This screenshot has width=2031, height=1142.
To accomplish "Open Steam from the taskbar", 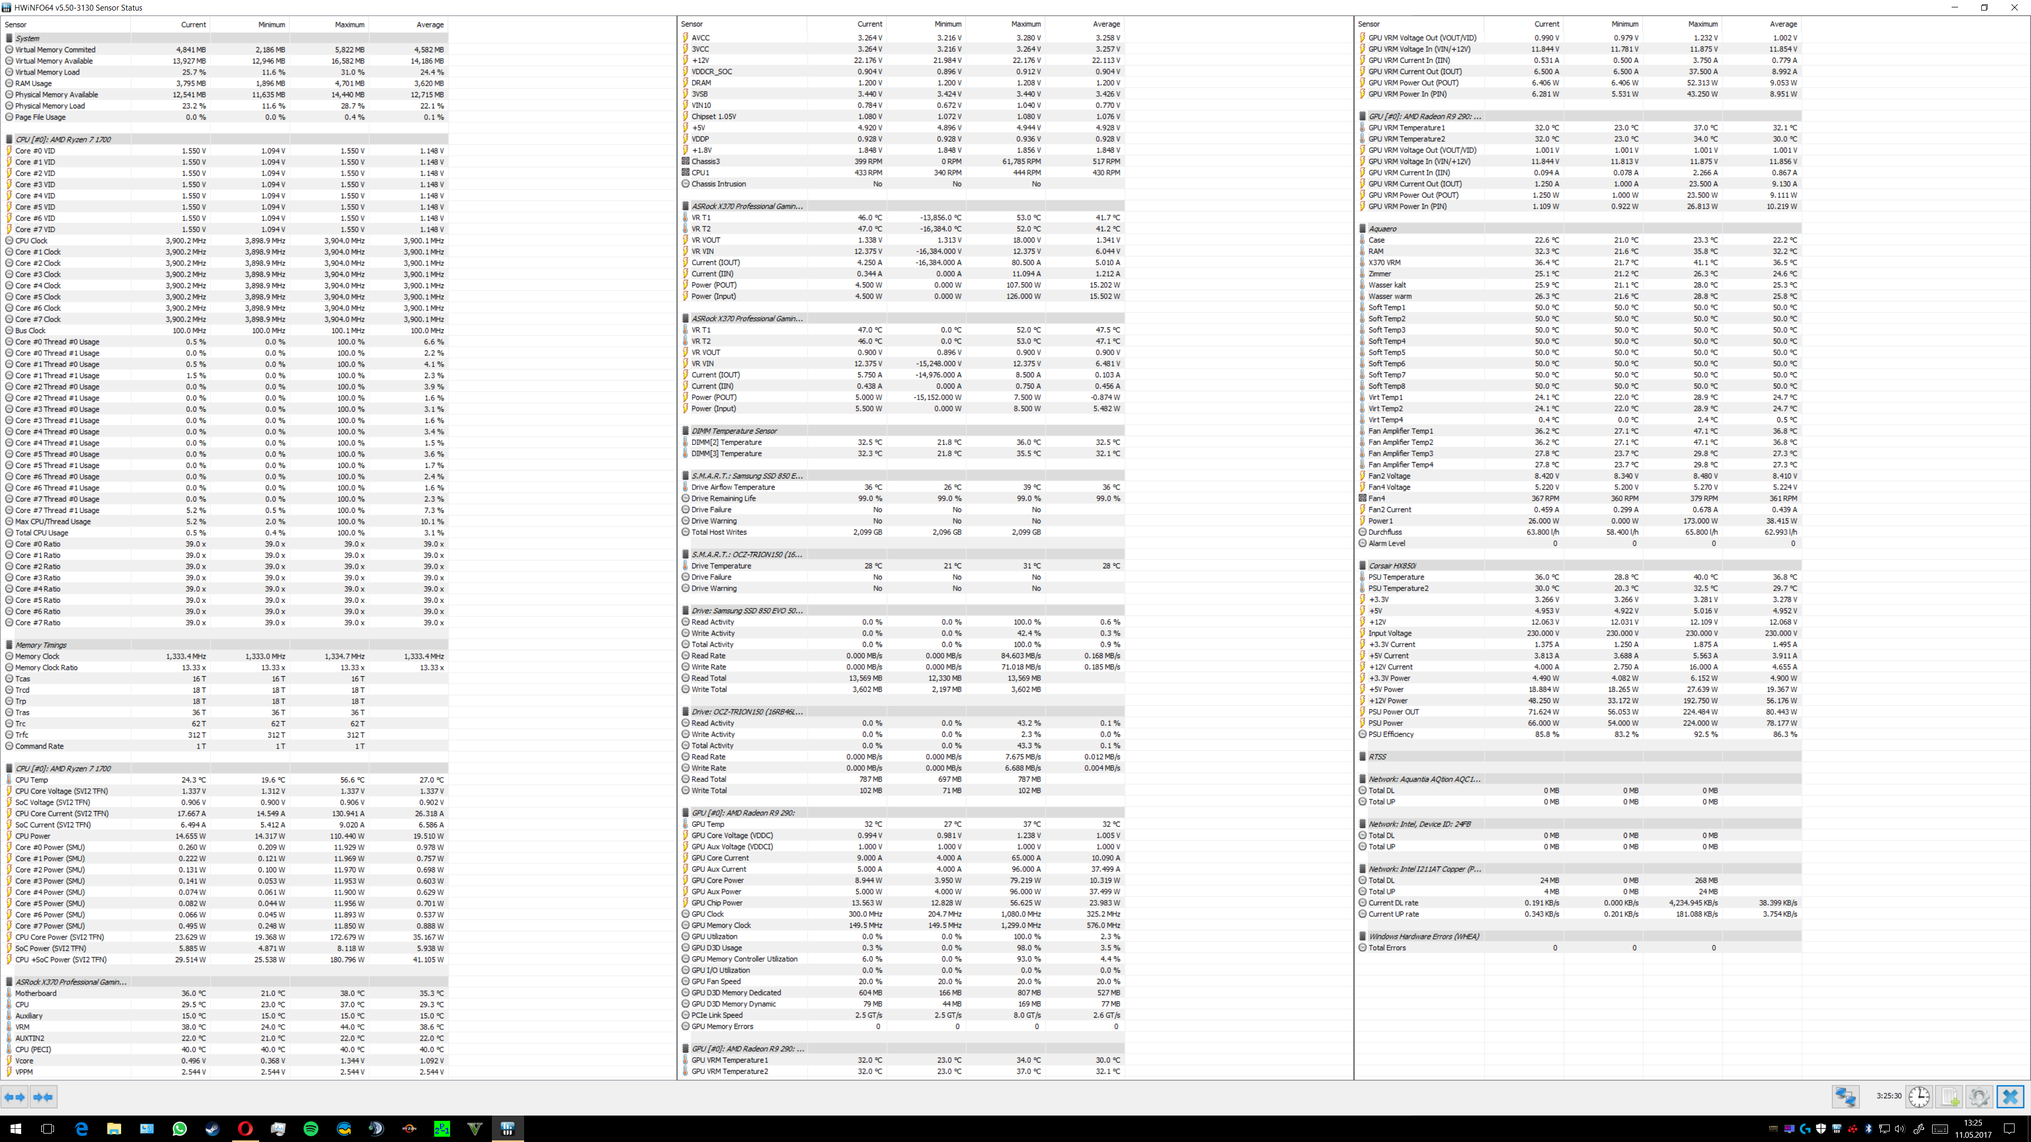I will [x=212, y=1129].
